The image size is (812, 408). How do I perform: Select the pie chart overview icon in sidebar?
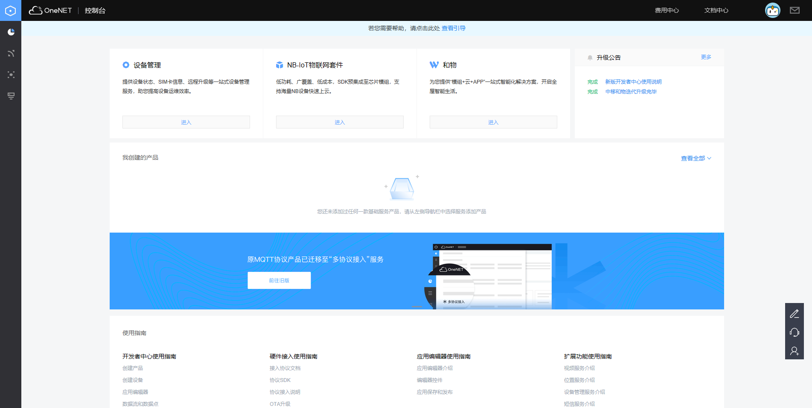[11, 32]
